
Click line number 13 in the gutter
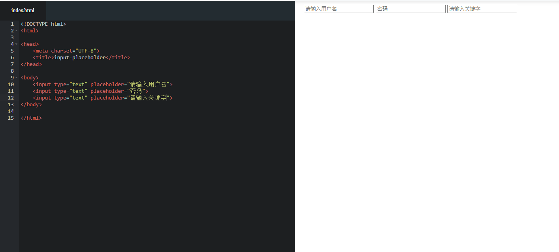(11, 104)
